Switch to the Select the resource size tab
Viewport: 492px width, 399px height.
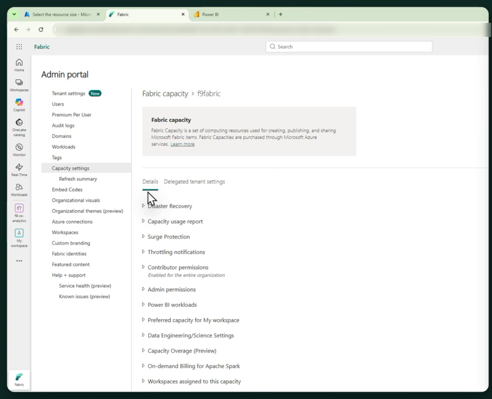click(x=62, y=14)
